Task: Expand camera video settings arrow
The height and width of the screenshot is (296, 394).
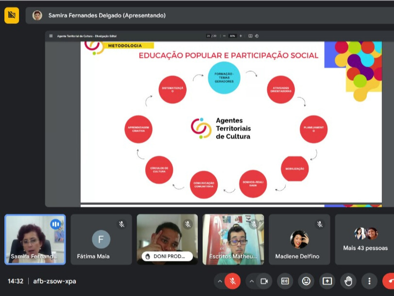Action: [x=251, y=281]
